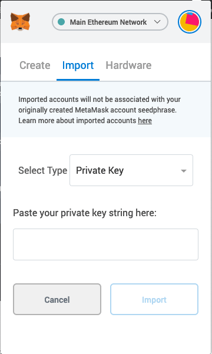212x354 pixels.
Task: Click the imported accounts info notice text
Action: (x=100, y=110)
